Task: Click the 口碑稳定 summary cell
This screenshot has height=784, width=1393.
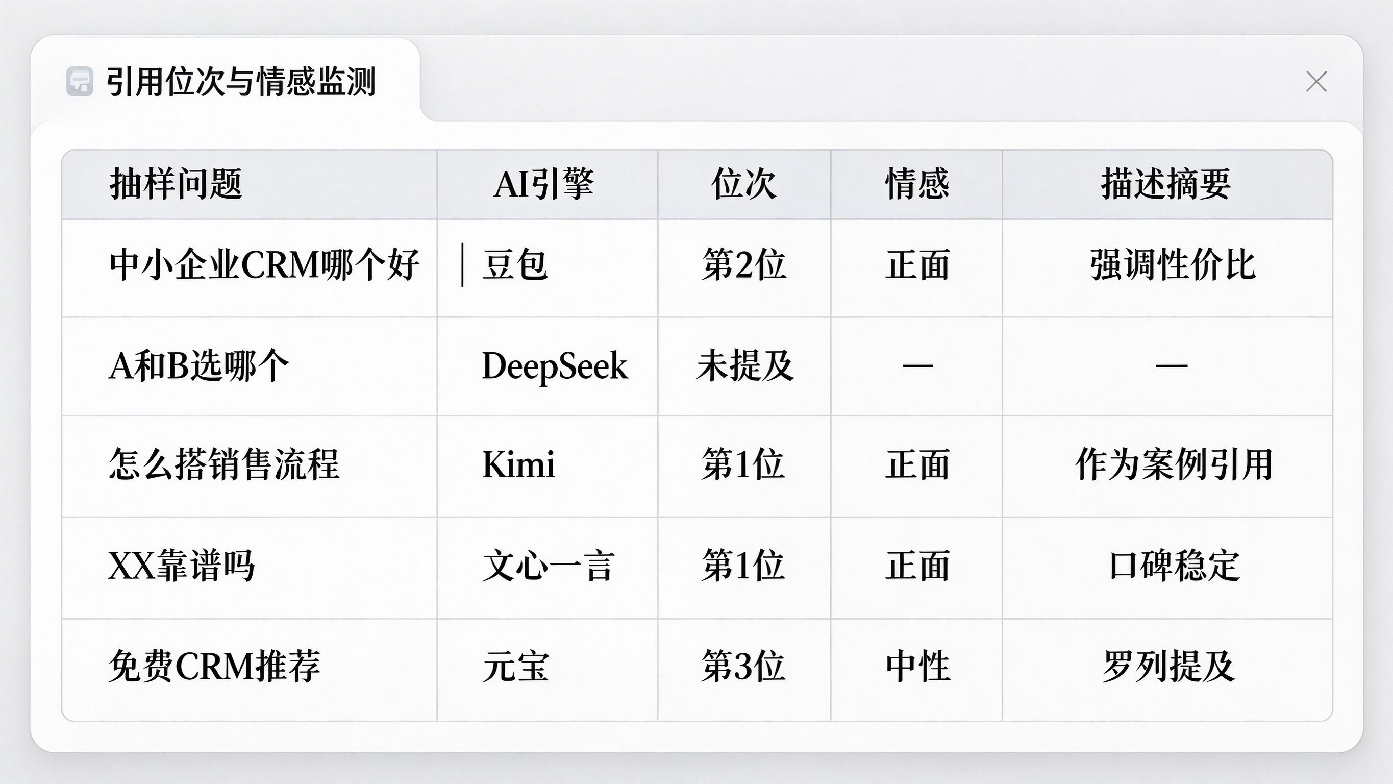Action: click(x=1167, y=568)
